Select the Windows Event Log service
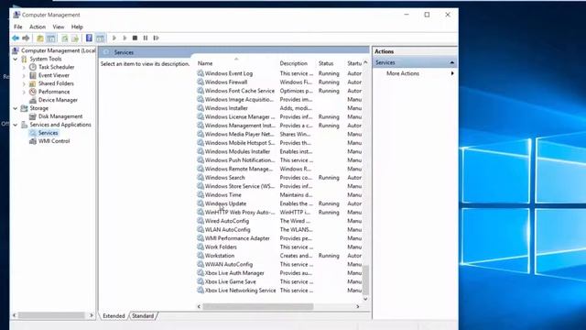This screenshot has width=586, height=330. [229, 73]
